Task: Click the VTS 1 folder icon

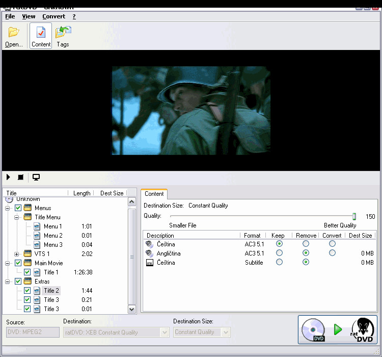Action: pyautogui.click(x=28, y=253)
